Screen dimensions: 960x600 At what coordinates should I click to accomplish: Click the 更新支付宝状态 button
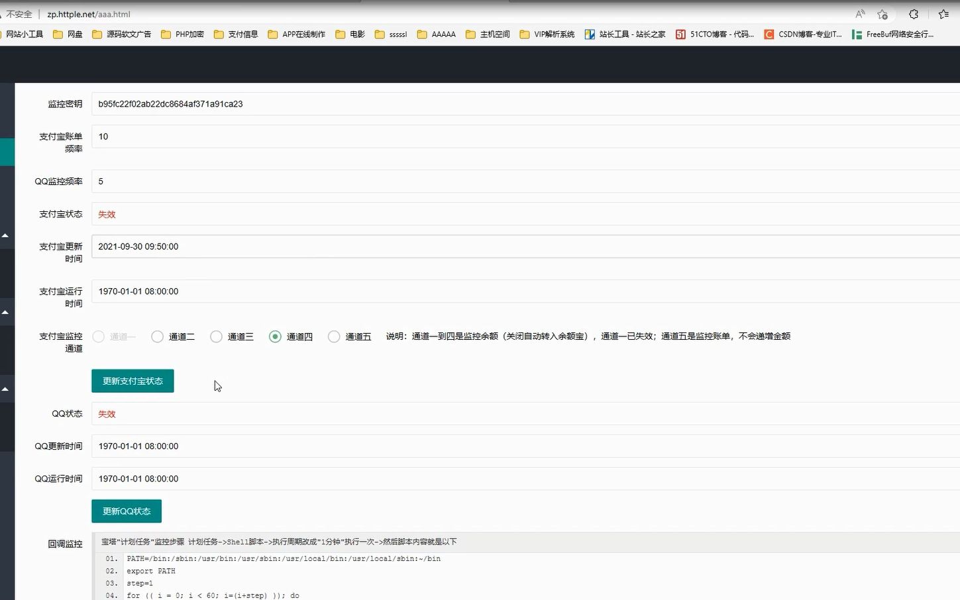click(x=133, y=381)
